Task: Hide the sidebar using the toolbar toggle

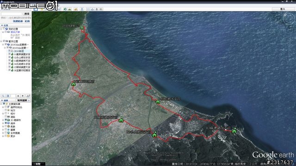Action: pyautogui.click(x=36, y=9)
